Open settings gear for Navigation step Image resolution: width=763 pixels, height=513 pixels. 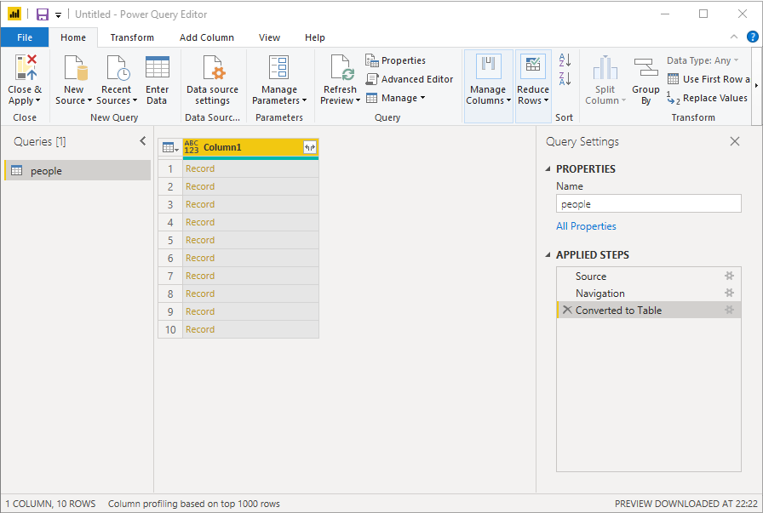click(729, 293)
